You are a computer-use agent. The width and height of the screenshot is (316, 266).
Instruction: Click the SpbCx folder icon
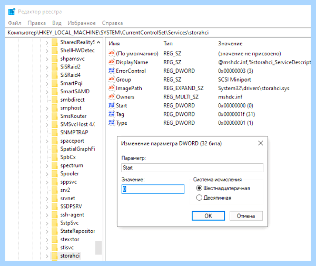[x=55, y=157]
